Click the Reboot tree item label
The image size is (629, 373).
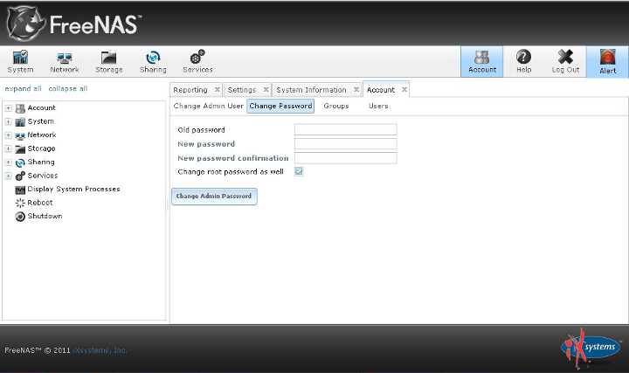click(x=39, y=203)
